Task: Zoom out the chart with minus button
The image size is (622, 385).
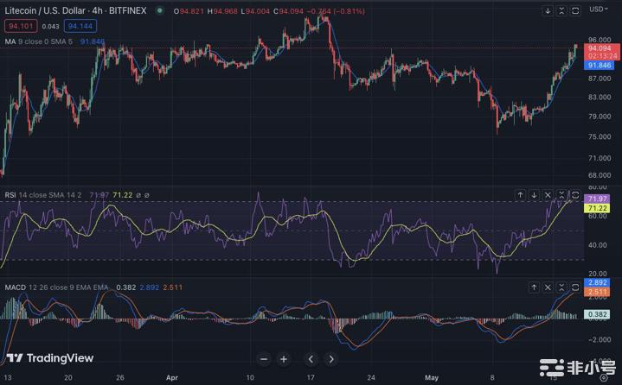Action: coord(265,359)
